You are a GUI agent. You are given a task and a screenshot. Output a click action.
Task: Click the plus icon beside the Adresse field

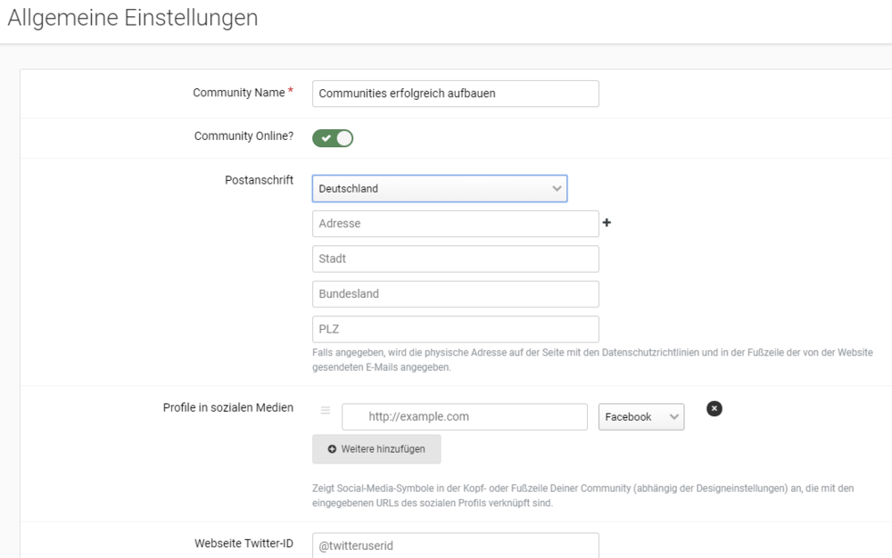pyautogui.click(x=607, y=222)
